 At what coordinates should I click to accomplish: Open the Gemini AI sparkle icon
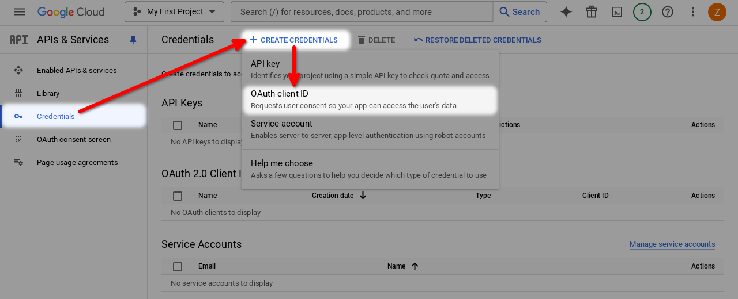(566, 11)
